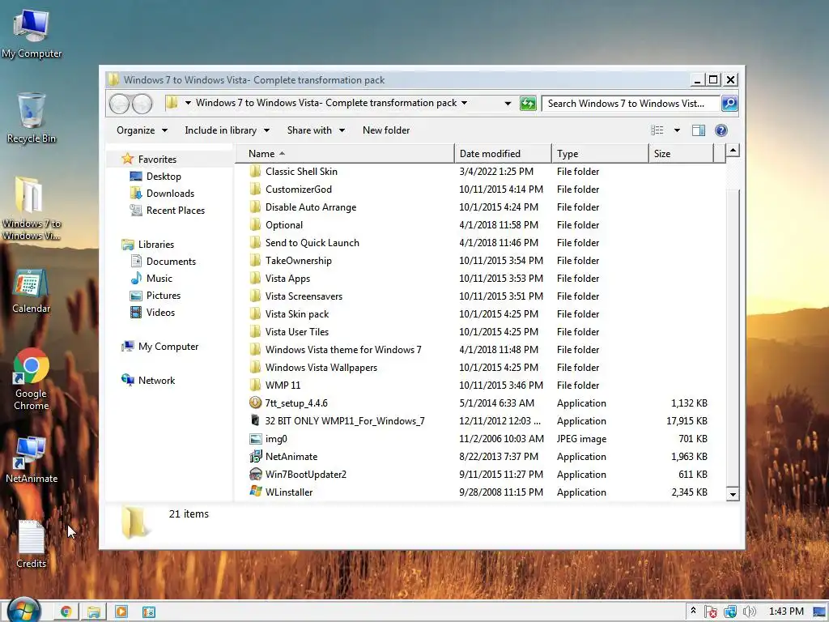Select Favorites in the navigation pane

[x=157, y=160]
